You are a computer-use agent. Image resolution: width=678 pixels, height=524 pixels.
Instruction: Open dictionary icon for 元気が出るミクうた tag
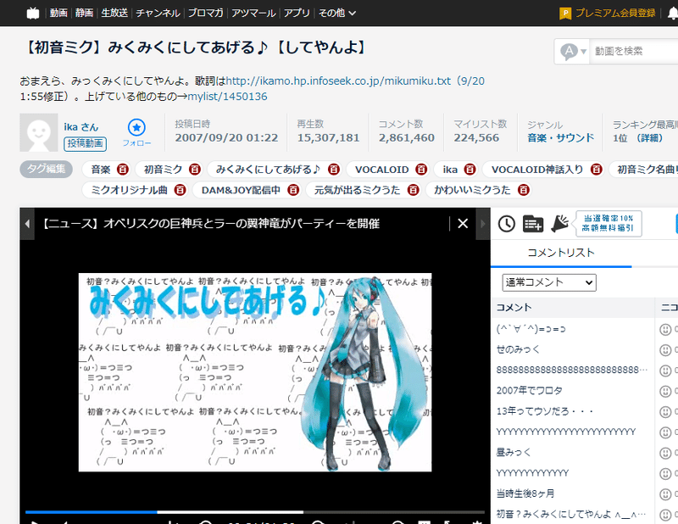coord(413,190)
